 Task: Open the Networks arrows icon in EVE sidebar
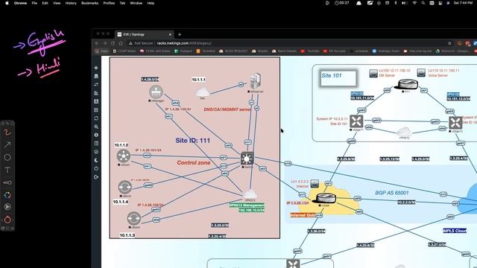[x=96, y=84]
